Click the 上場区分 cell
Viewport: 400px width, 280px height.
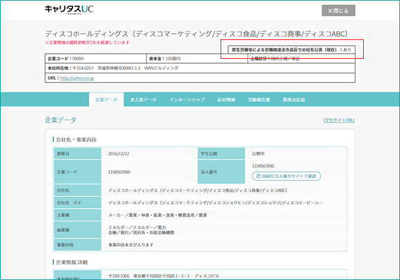click(301, 59)
